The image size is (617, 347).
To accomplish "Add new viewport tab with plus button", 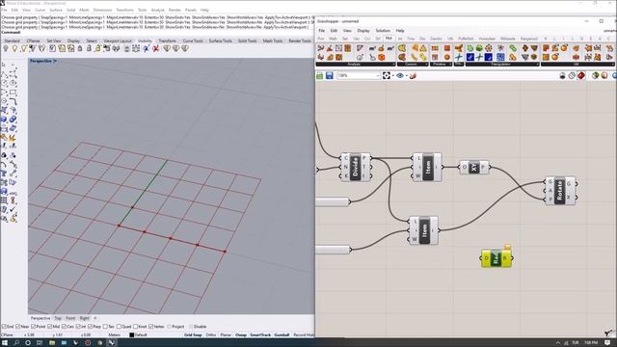I will coord(95,318).
